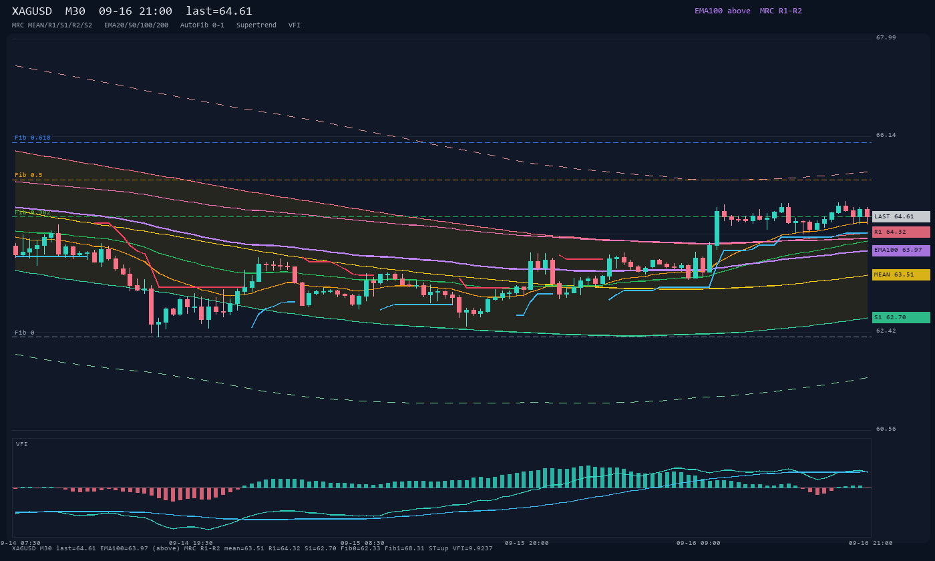Open the MRC MEAN/R1/S1/R2/S2 indicator legend entry

pyautogui.click(x=52, y=25)
